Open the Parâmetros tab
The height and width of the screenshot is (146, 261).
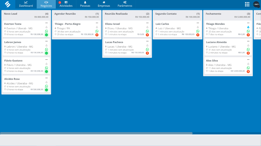125,4
